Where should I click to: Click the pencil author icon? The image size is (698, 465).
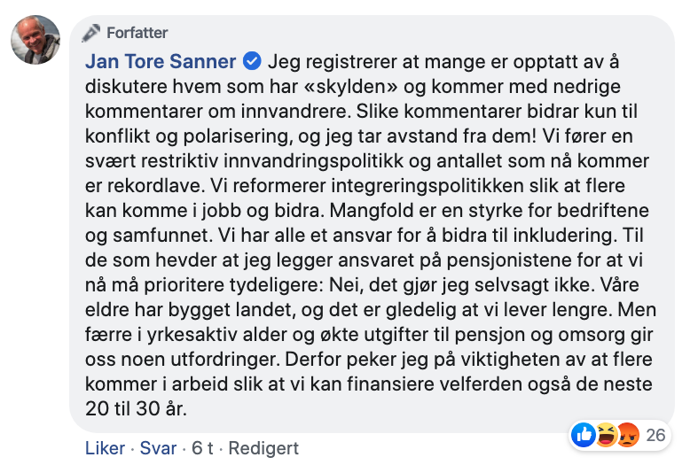[x=91, y=33]
